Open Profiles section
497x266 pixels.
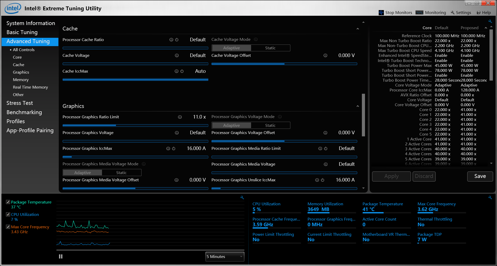pyautogui.click(x=16, y=121)
